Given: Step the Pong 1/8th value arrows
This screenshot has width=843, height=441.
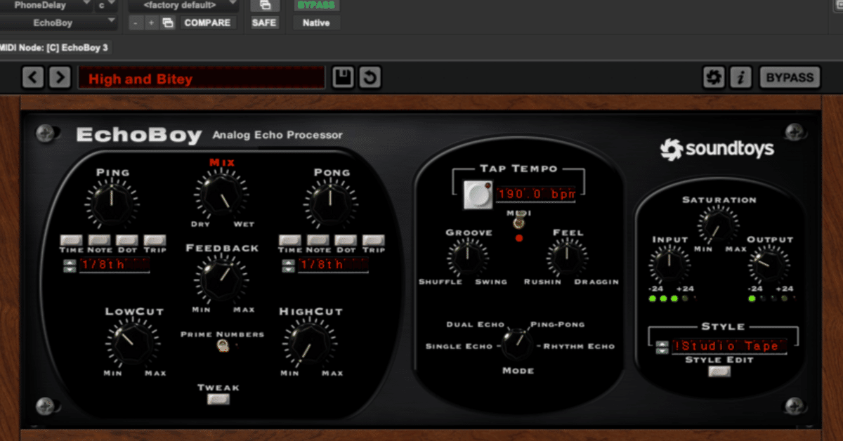Looking at the screenshot, I should click(287, 265).
